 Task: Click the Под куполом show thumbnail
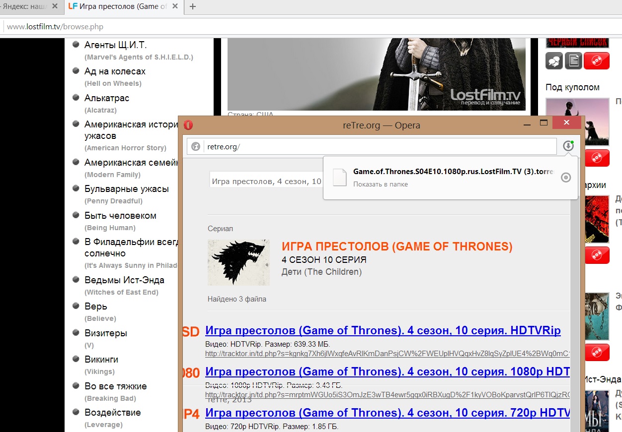tap(577, 122)
